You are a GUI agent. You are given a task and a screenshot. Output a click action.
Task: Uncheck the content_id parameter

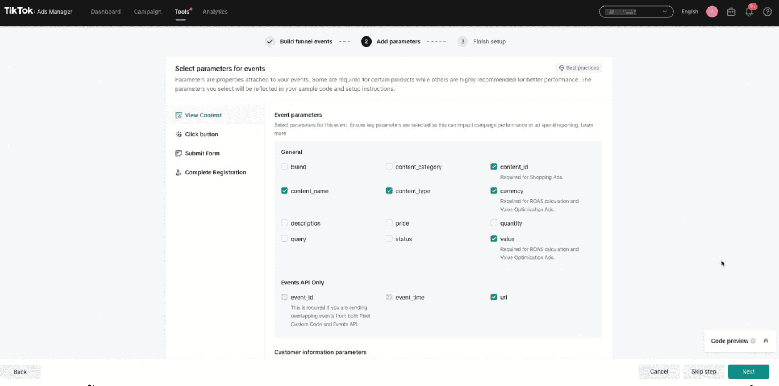pyautogui.click(x=494, y=167)
